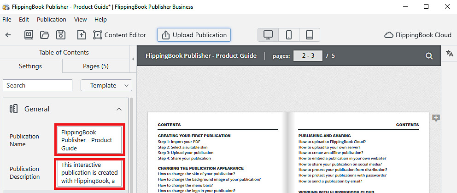Collapse the left panel with the arrow

pos(133,59)
